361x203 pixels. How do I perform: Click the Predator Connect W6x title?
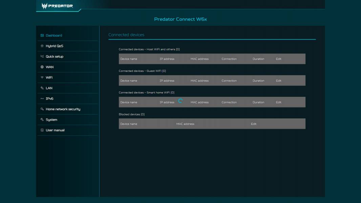click(180, 19)
